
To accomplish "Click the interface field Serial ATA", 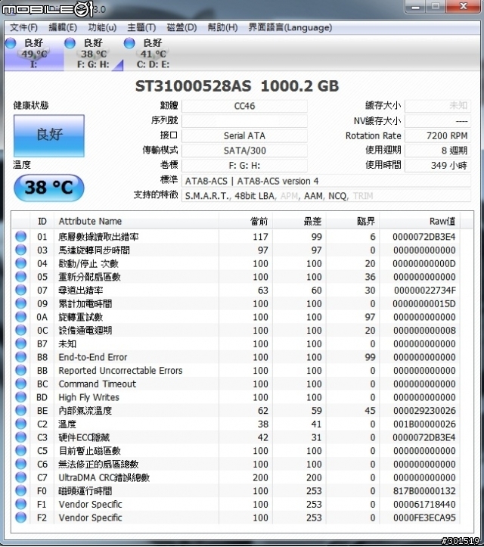I will pos(244,135).
